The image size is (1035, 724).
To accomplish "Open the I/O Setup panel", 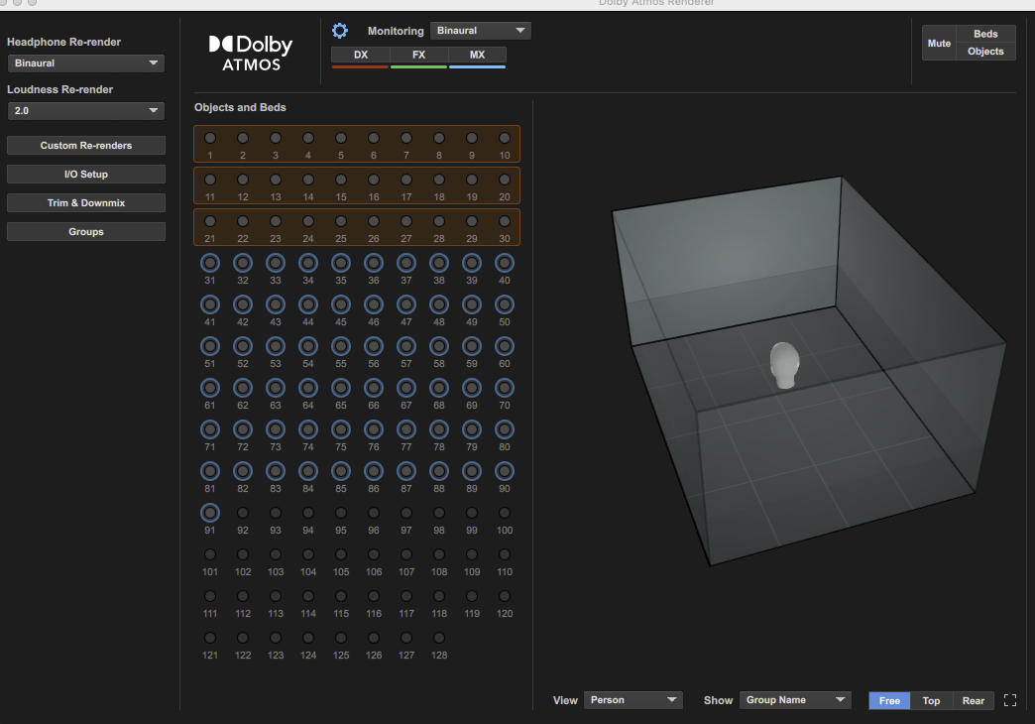I will [85, 174].
